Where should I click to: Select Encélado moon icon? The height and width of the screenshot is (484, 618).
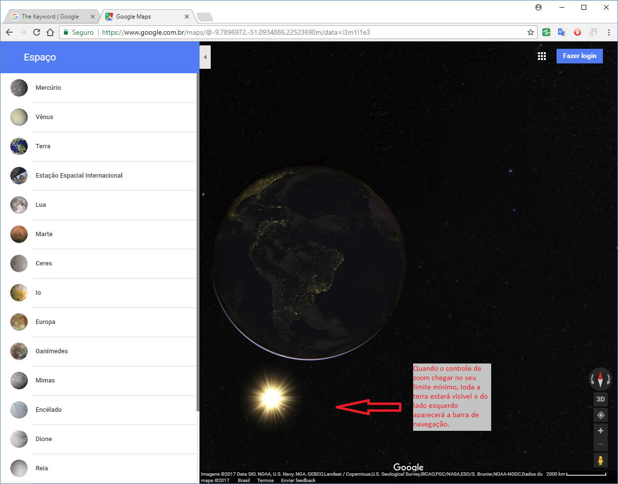(19, 410)
